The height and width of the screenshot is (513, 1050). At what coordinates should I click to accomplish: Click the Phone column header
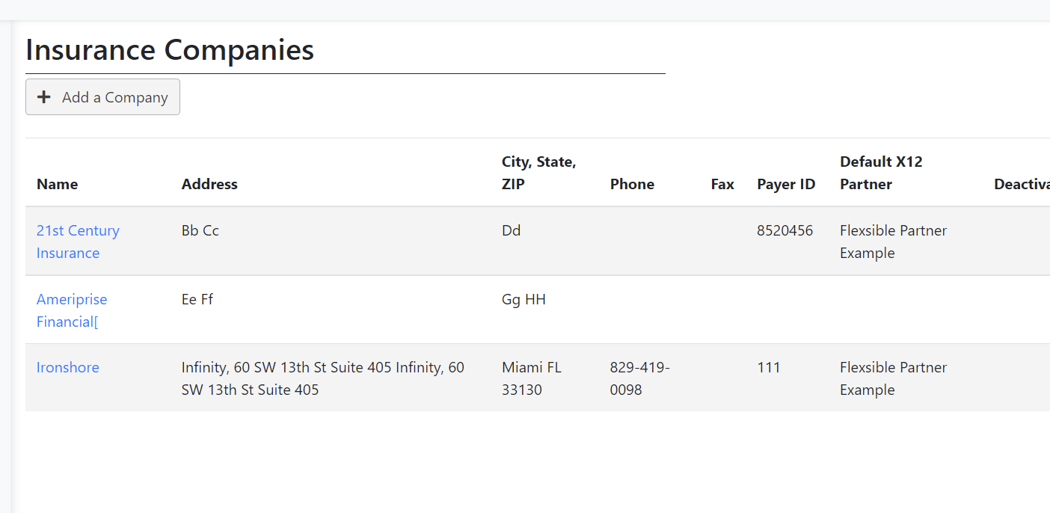pos(632,184)
